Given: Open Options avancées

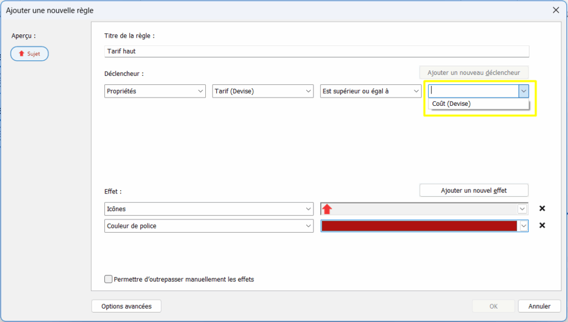Looking at the screenshot, I should pos(126,306).
